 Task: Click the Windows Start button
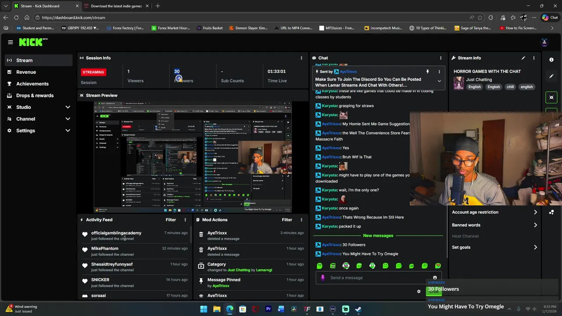[x=204, y=309]
